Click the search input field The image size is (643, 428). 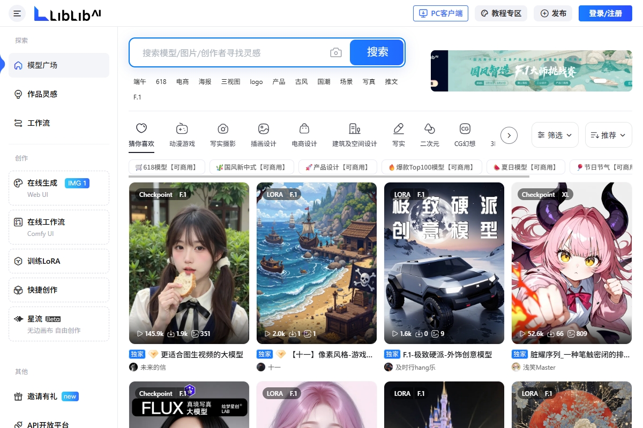click(x=230, y=53)
